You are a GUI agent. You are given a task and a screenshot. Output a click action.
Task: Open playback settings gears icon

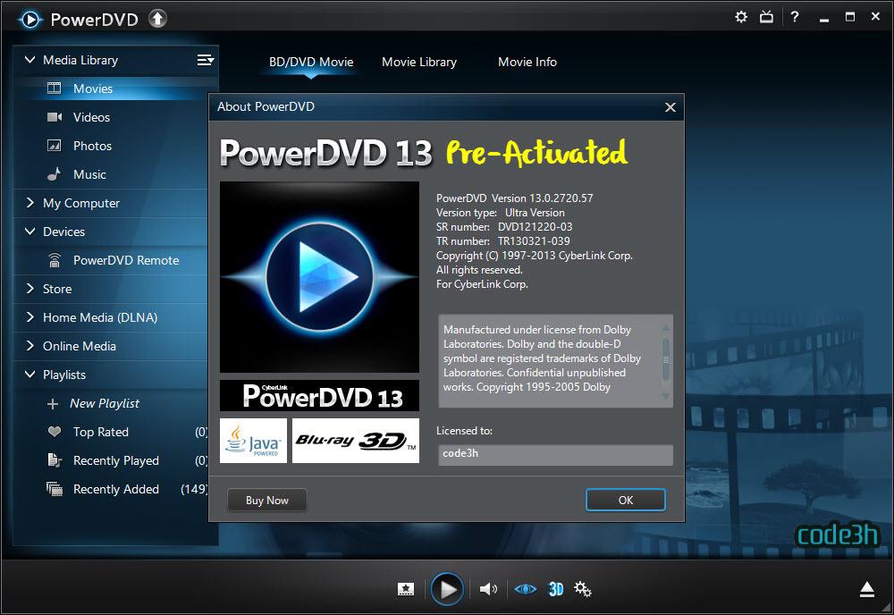(x=583, y=589)
